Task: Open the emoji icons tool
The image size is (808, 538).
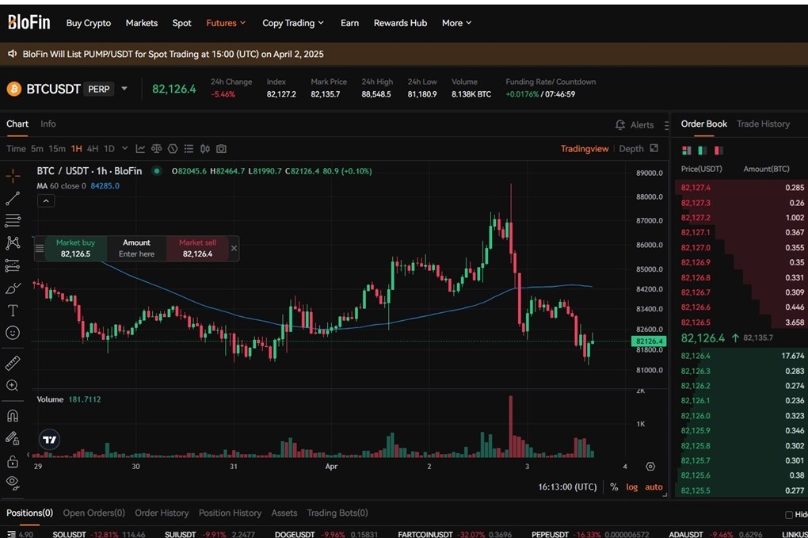Action: pyautogui.click(x=13, y=333)
